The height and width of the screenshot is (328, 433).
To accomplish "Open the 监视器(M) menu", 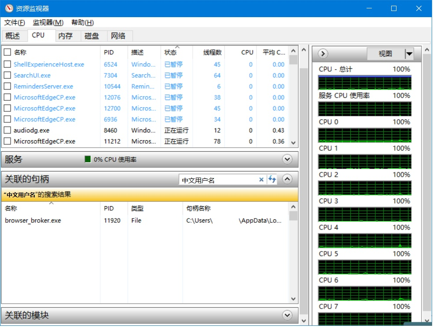I will pos(48,22).
